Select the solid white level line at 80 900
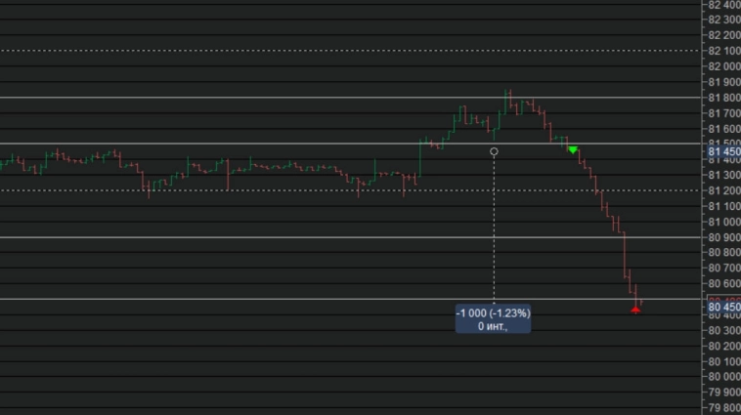 tap(350, 237)
